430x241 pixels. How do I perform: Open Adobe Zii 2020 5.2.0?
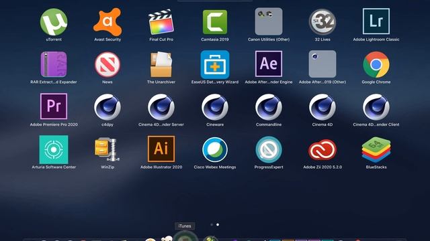[322, 150]
